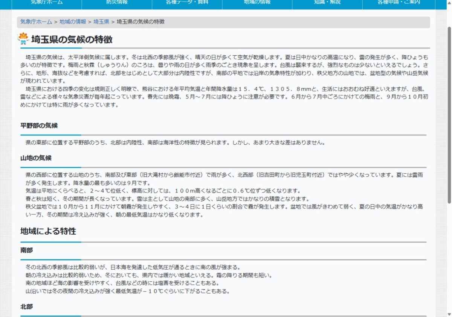Click the 埼玉県の気候の特徴 page heading
This screenshot has height=317, width=452.
point(72,39)
